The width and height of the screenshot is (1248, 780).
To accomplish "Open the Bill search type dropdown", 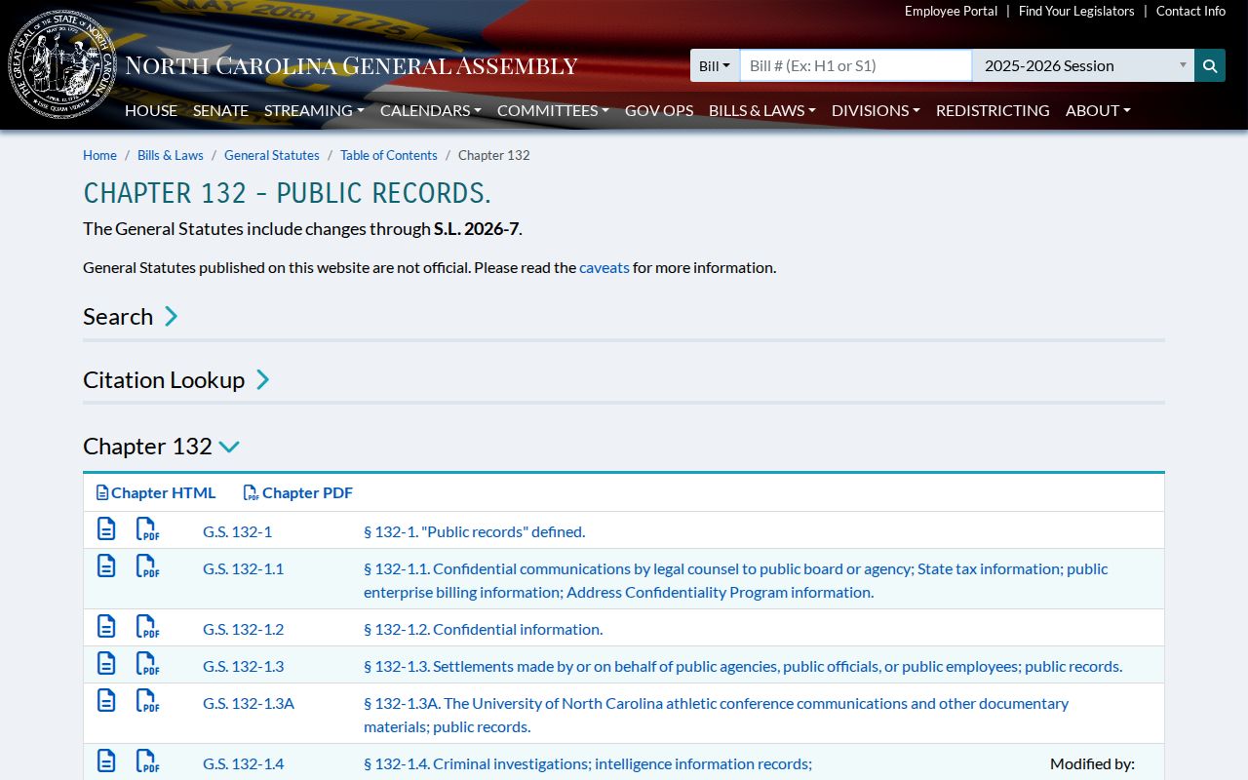I will click(x=715, y=65).
